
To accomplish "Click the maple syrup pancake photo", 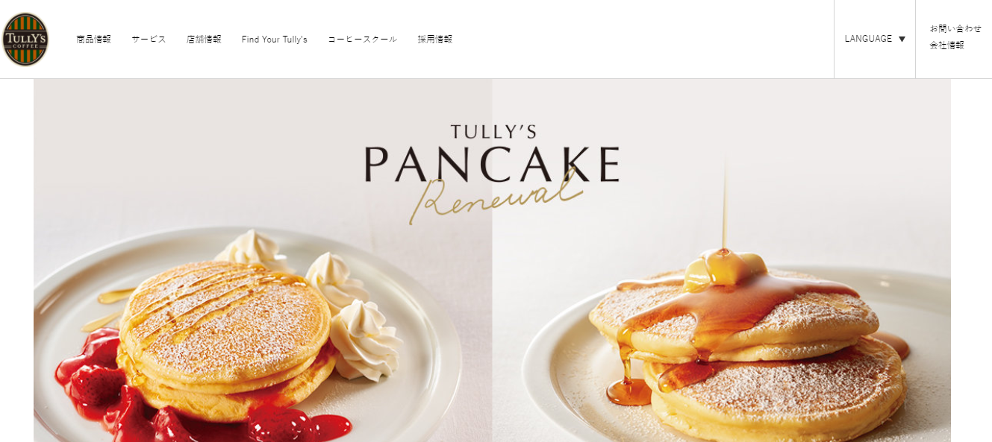I will click(x=722, y=260).
